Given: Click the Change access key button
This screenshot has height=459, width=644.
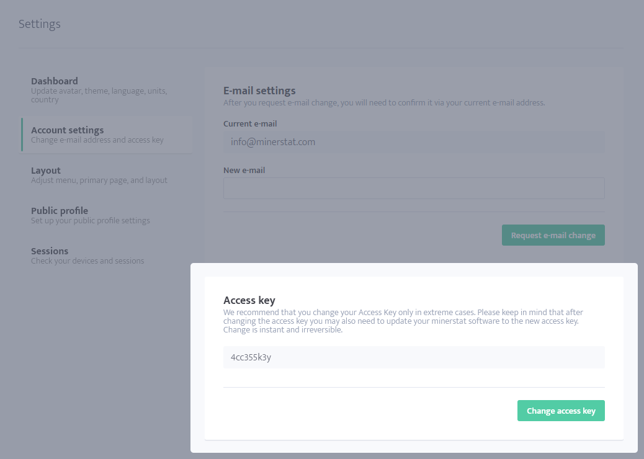Looking at the screenshot, I should pyautogui.click(x=561, y=410).
